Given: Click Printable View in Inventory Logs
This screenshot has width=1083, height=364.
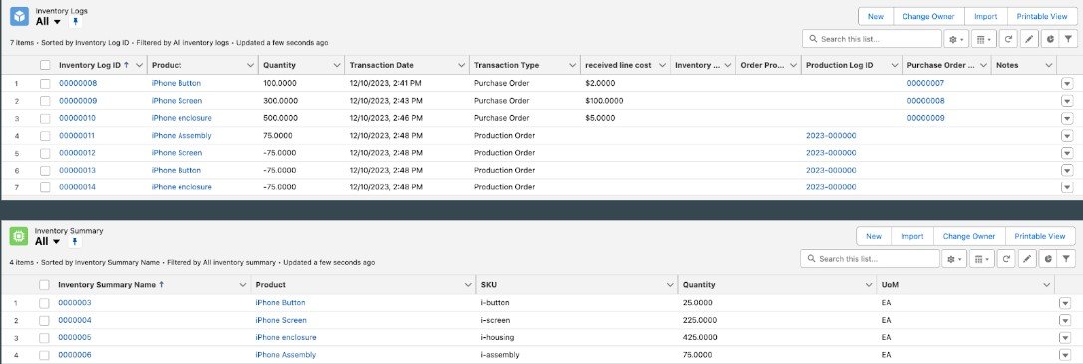Looking at the screenshot, I should pyautogui.click(x=1042, y=17).
